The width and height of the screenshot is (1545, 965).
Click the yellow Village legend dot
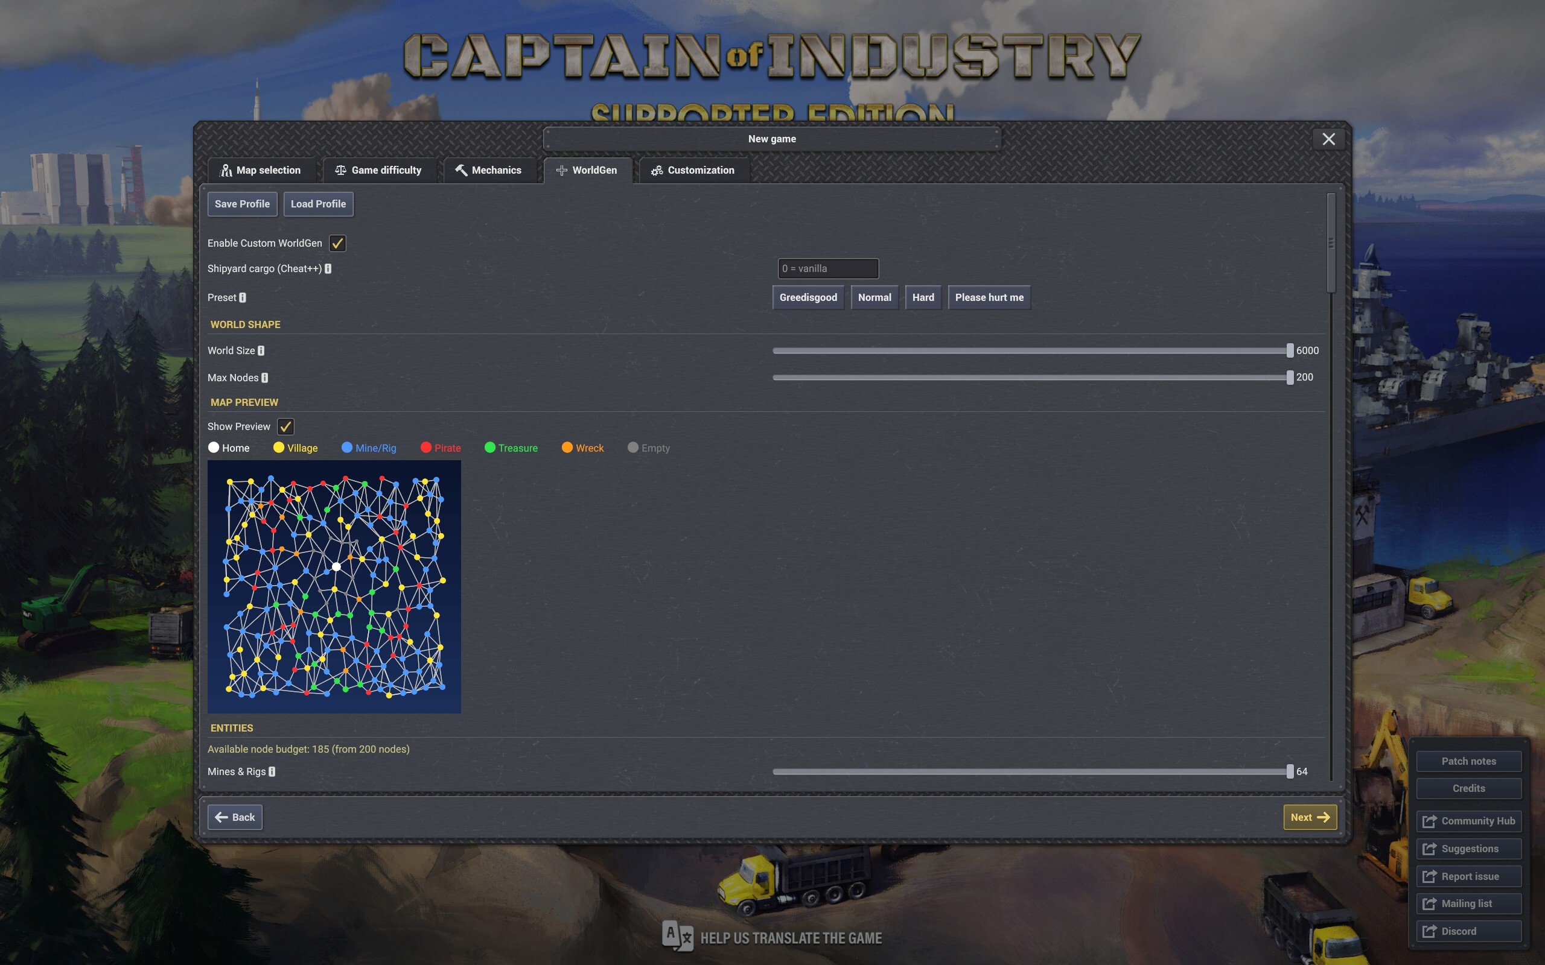[x=279, y=448]
